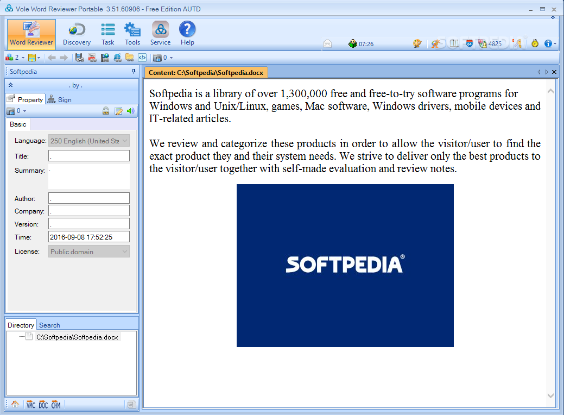Click the grayed Word document icon
Image resolution: width=564 pixels, height=415 pixels.
point(131,405)
